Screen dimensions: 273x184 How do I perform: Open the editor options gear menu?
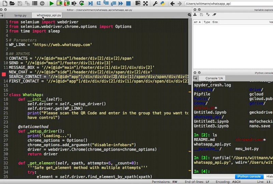coord(189,15)
